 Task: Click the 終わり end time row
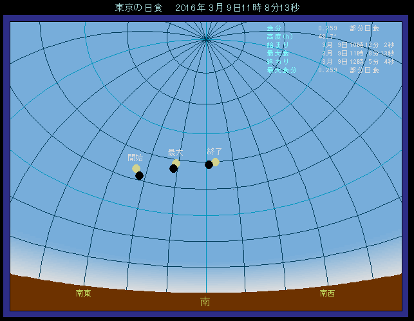click(x=330, y=62)
